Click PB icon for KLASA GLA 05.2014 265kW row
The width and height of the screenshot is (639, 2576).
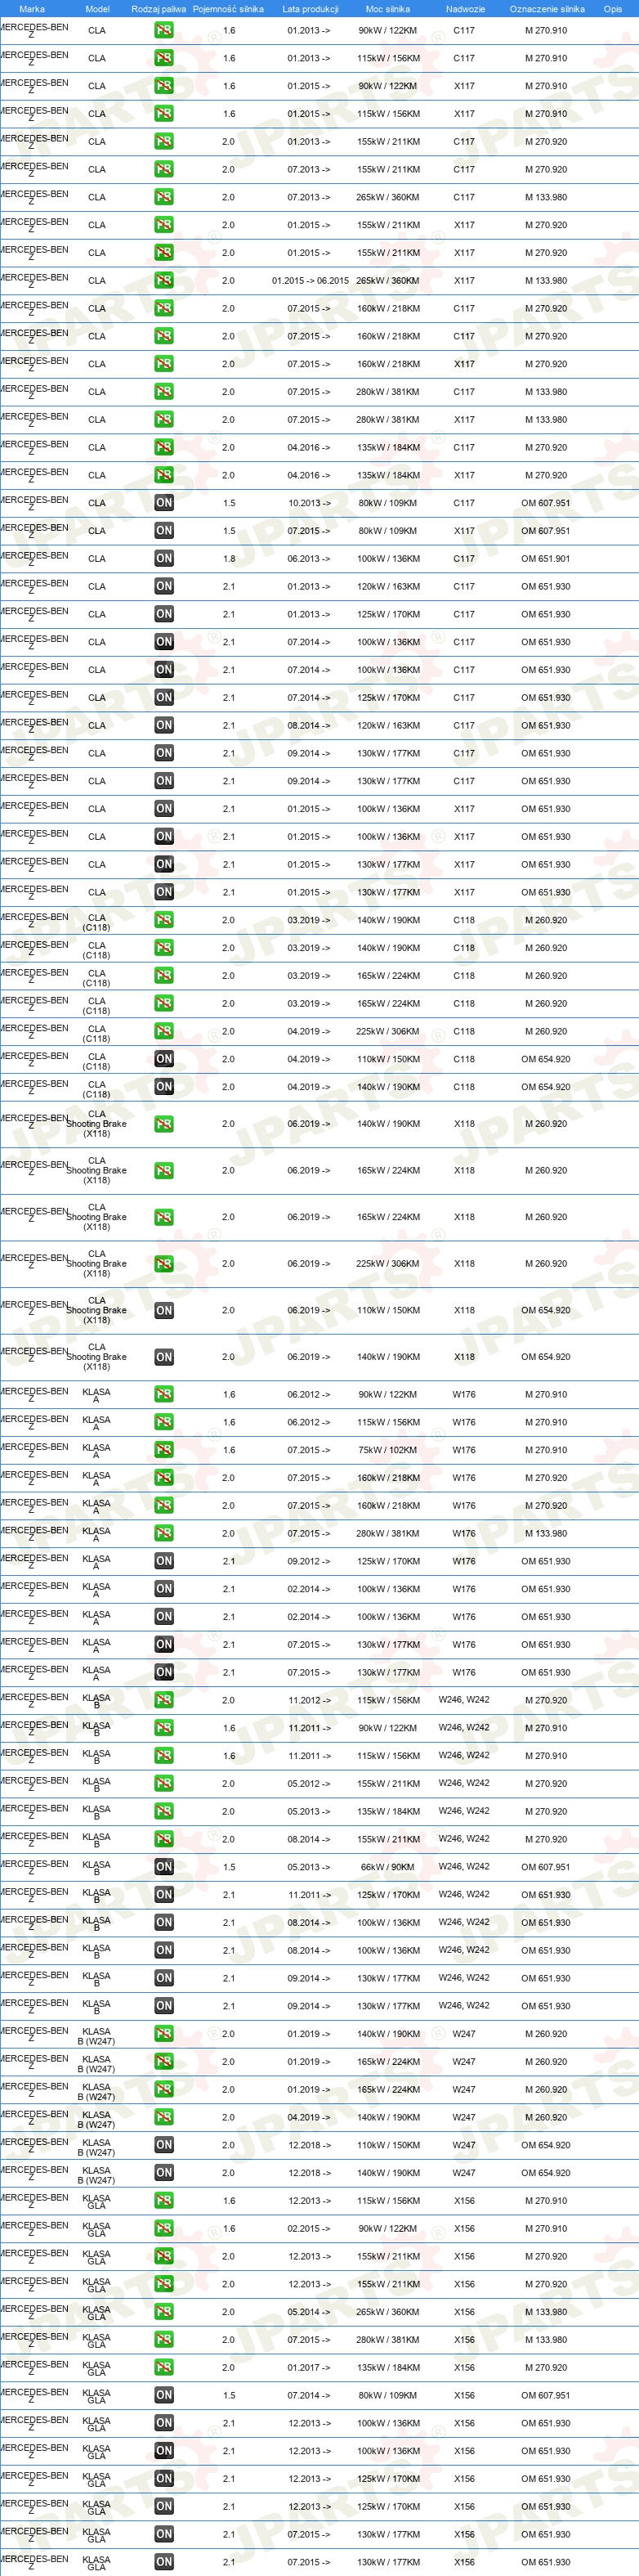[x=163, y=2312]
